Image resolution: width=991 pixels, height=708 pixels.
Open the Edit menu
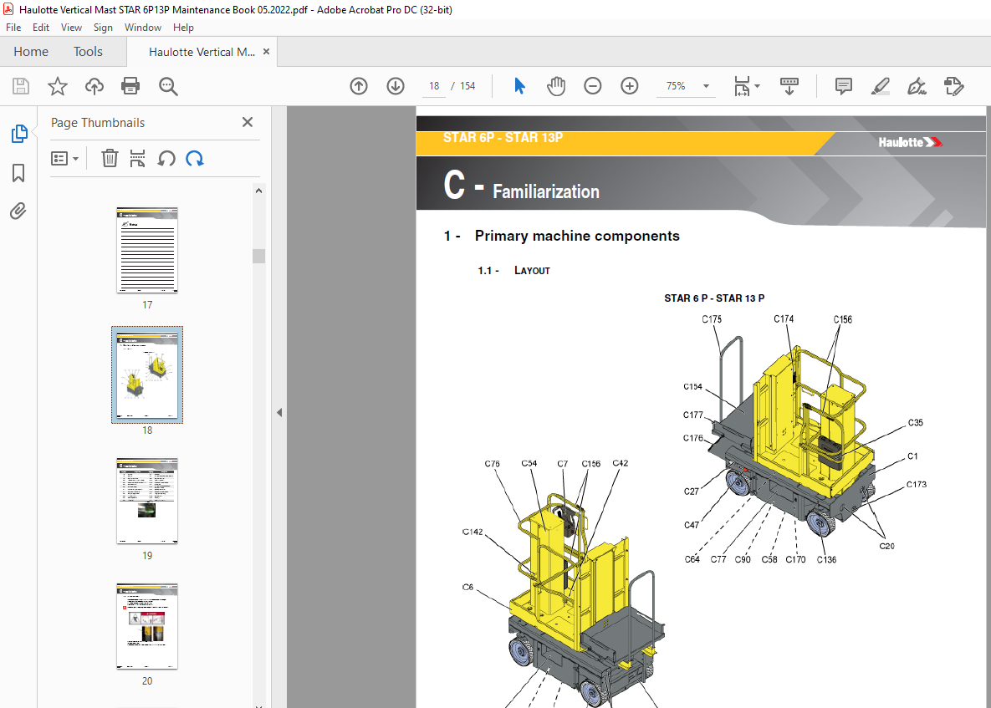tap(41, 27)
